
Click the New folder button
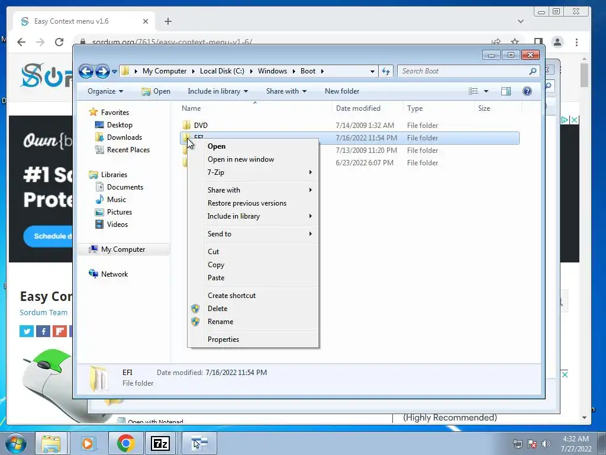click(342, 91)
